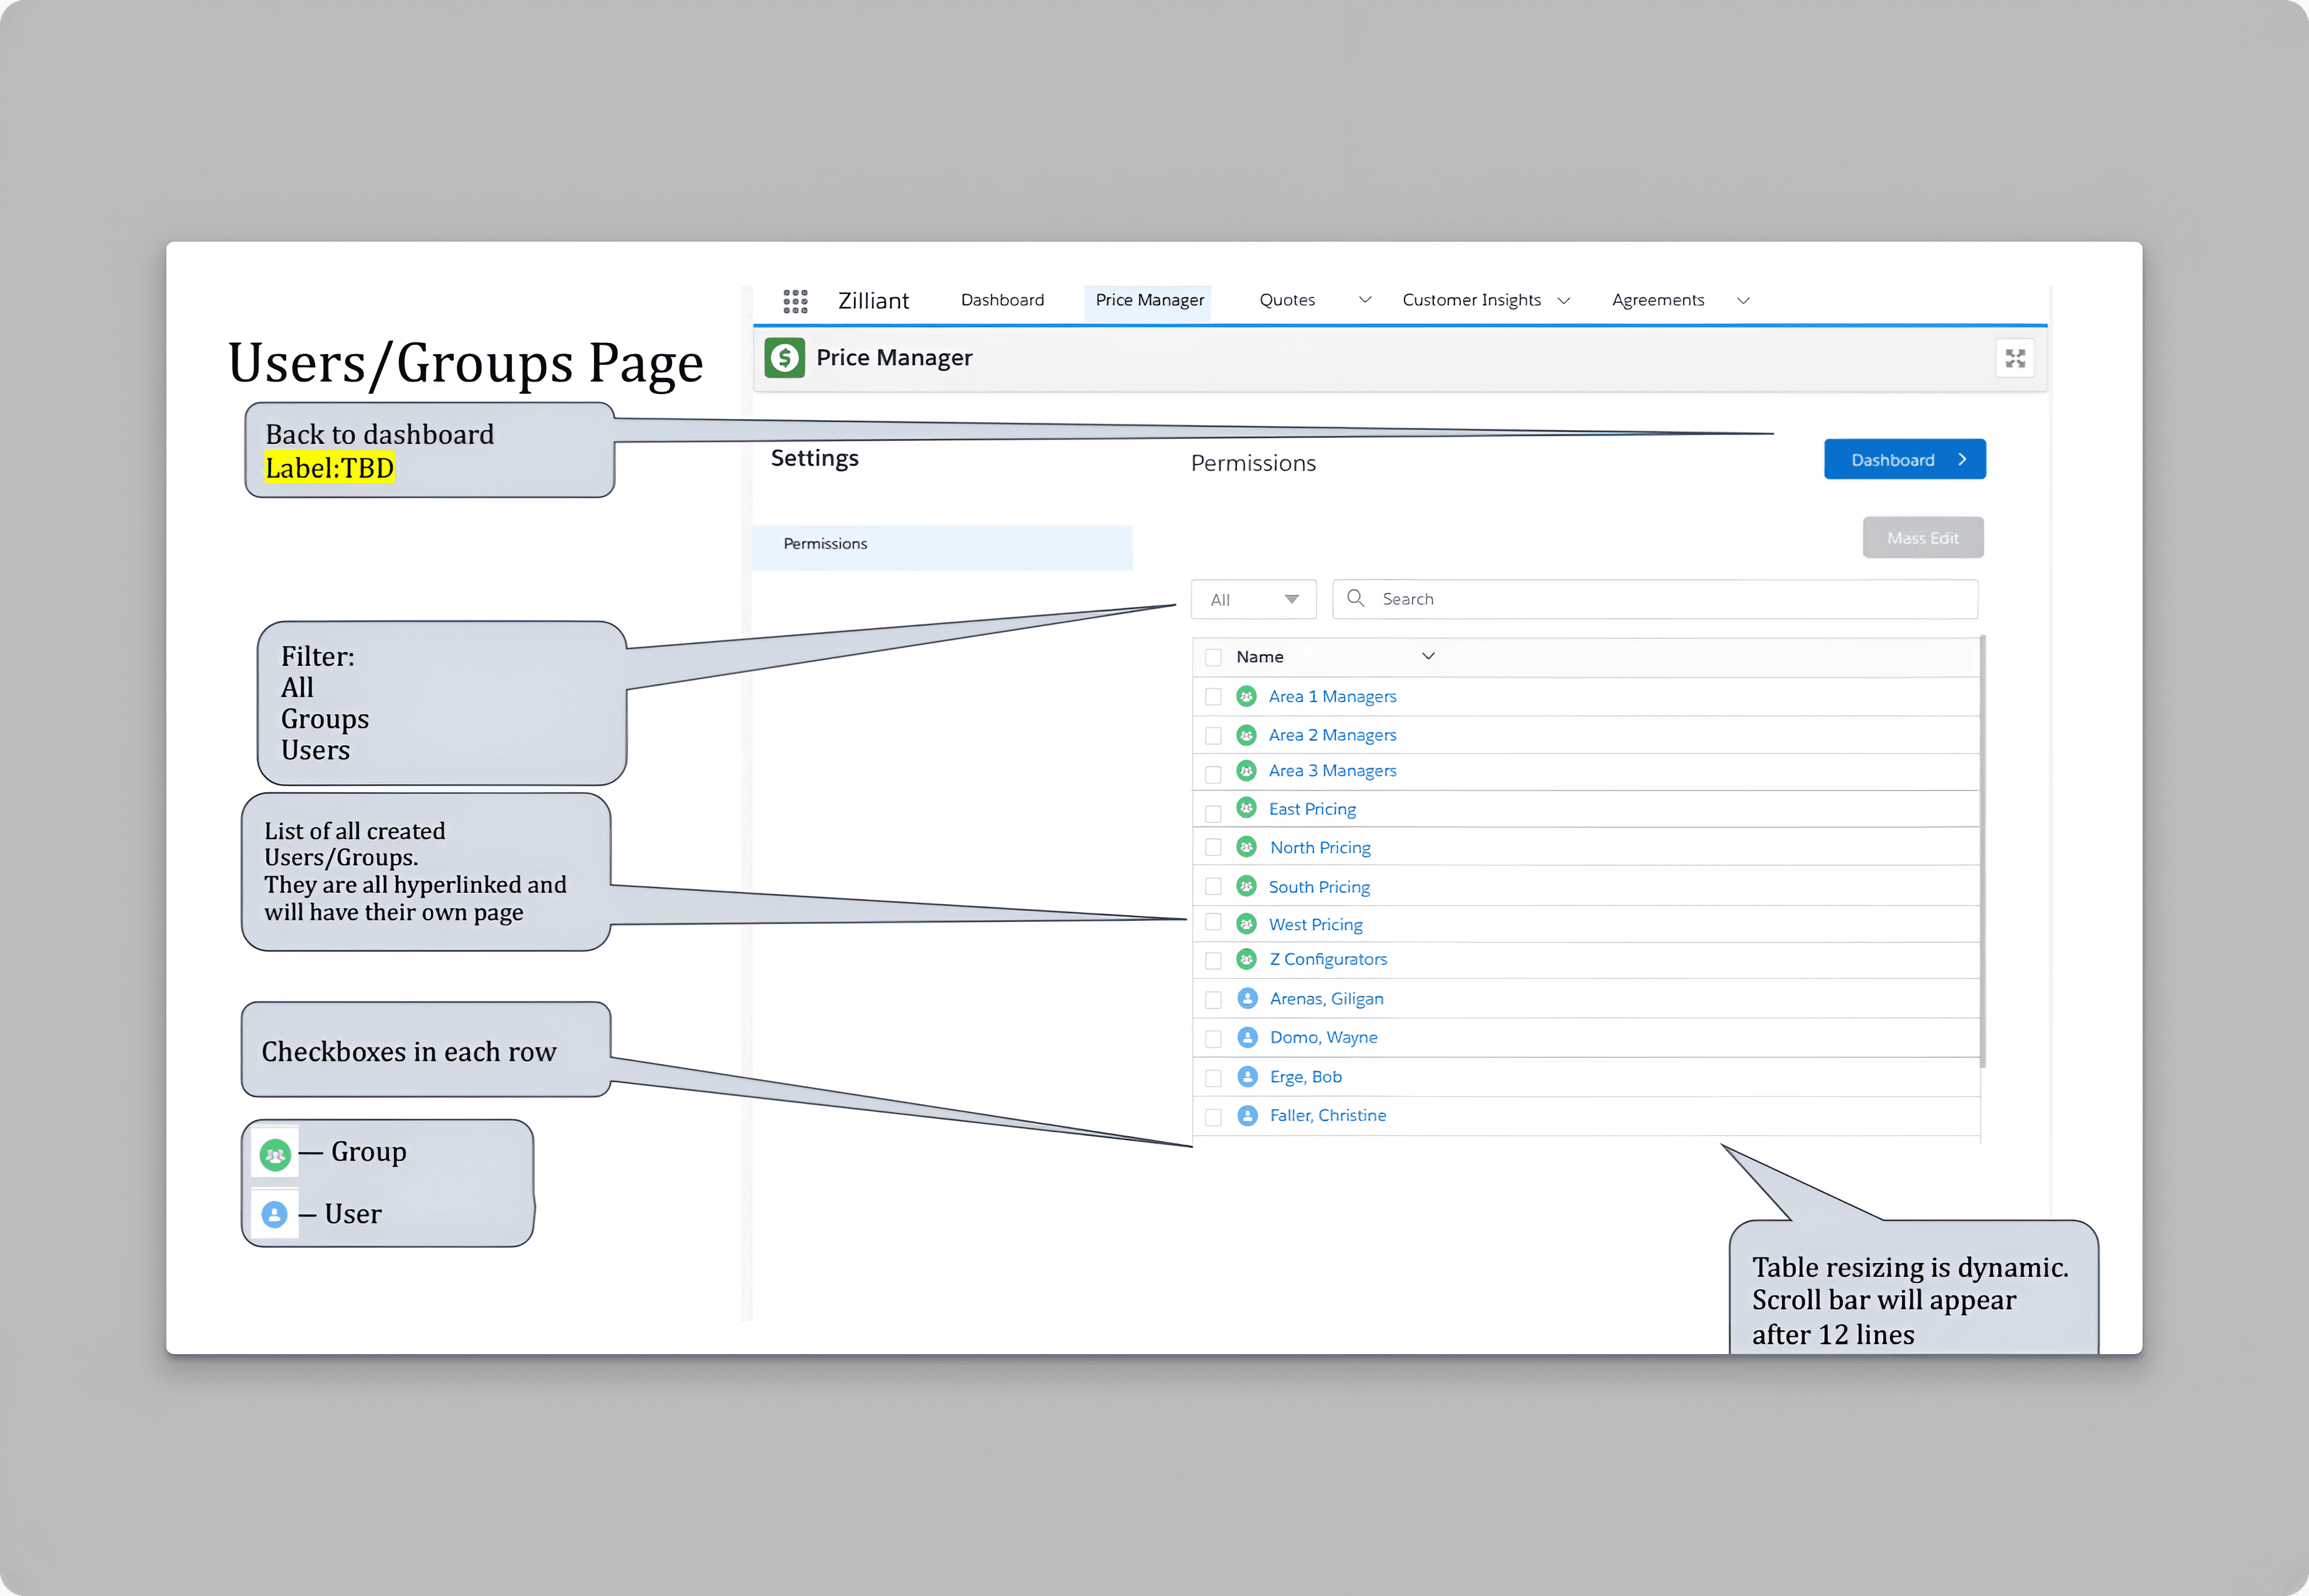Click the blue Dashboard button
Screen dimensions: 2309x1596
(x=1904, y=460)
